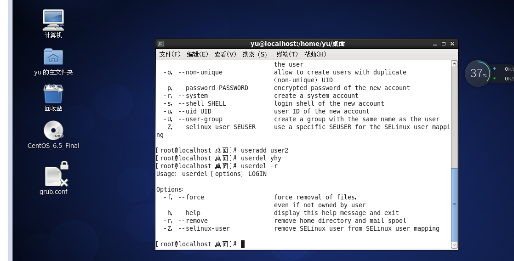Click the grub.conf file name label
Image resolution: width=514 pixels, height=261 pixels.
(x=53, y=192)
